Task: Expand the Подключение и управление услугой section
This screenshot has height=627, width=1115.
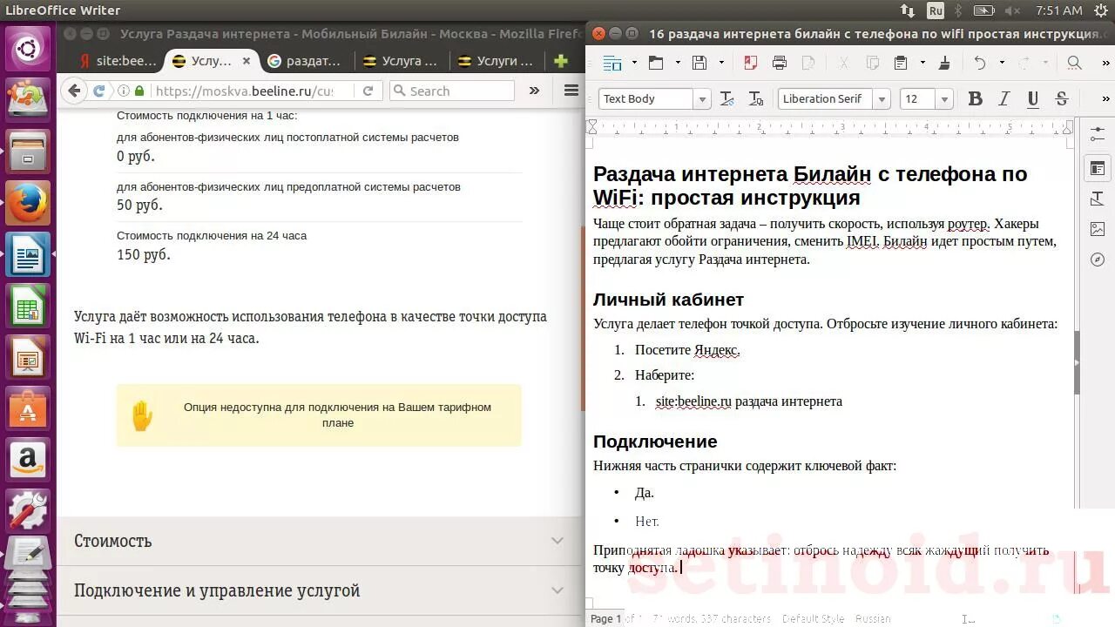Action: tap(320, 590)
